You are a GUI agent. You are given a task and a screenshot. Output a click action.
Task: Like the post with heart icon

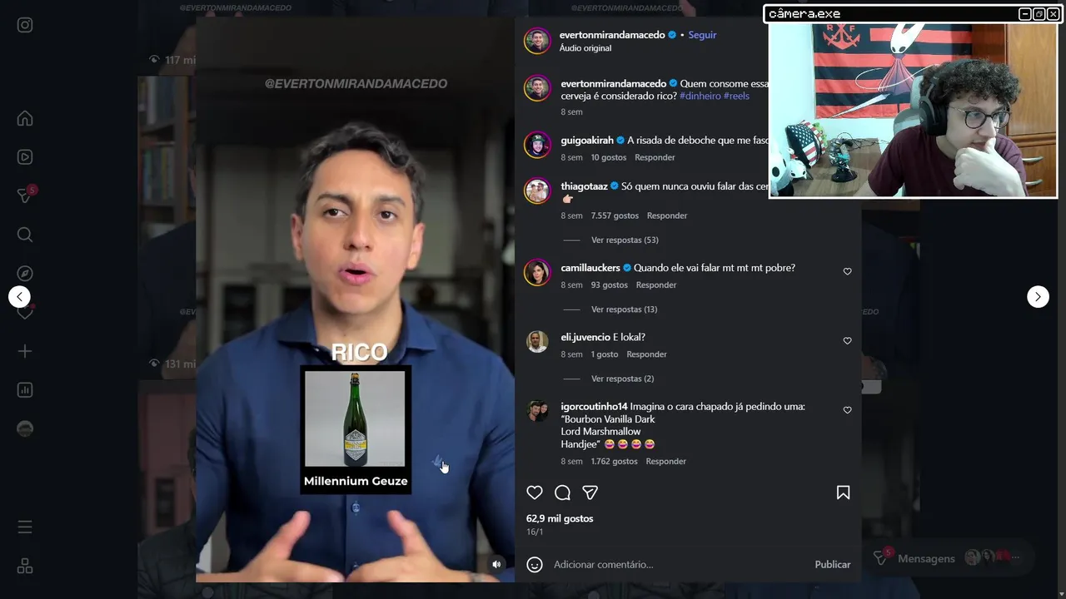click(535, 493)
